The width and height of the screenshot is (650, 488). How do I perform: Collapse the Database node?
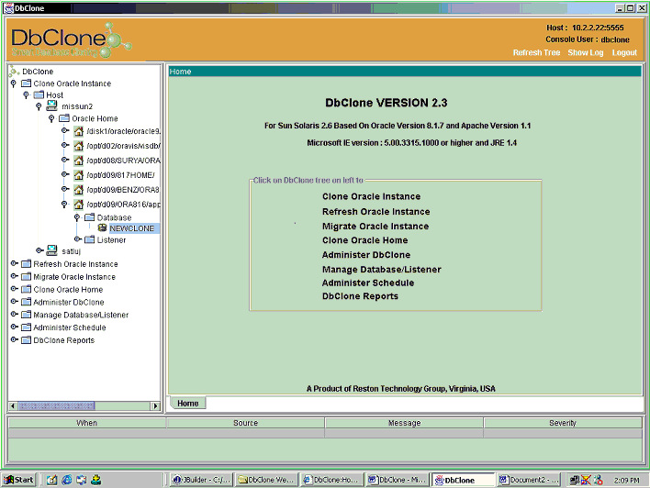(77, 217)
